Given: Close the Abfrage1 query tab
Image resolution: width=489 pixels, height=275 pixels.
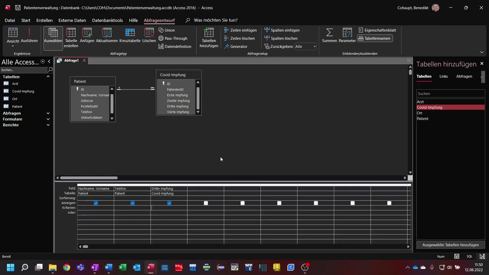Looking at the screenshot, I should click(x=84, y=60).
